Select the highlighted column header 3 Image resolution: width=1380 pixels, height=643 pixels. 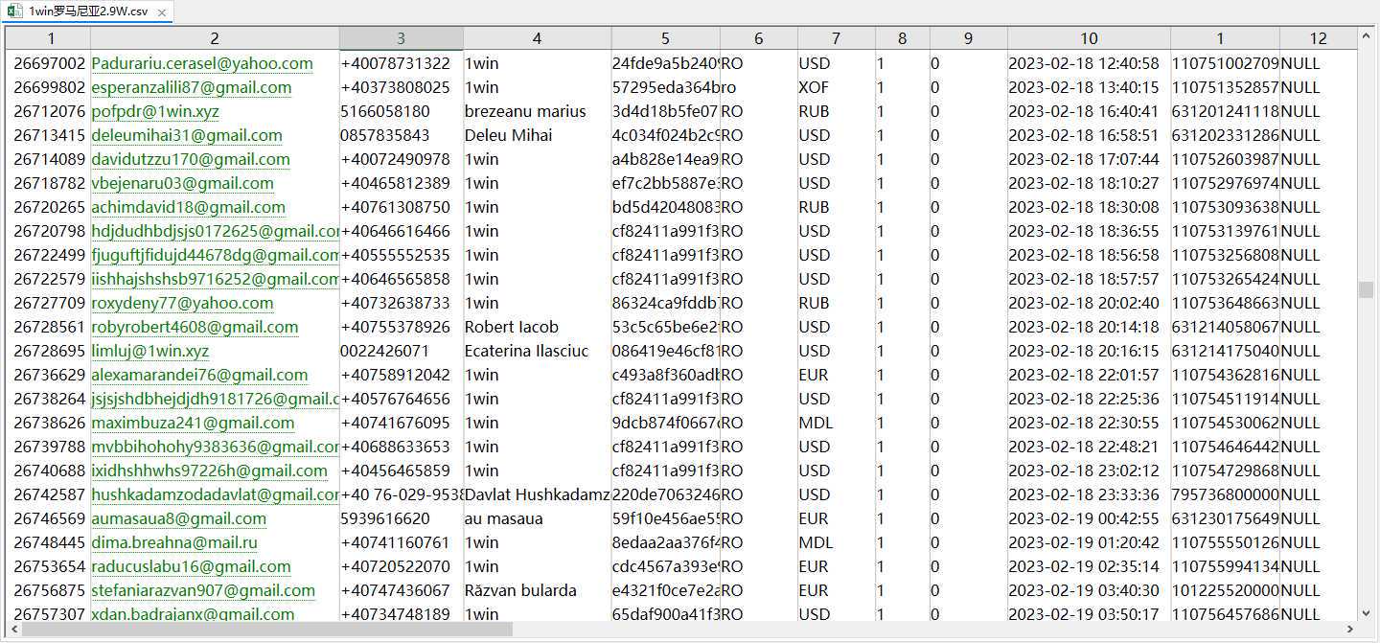(x=401, y=38)
